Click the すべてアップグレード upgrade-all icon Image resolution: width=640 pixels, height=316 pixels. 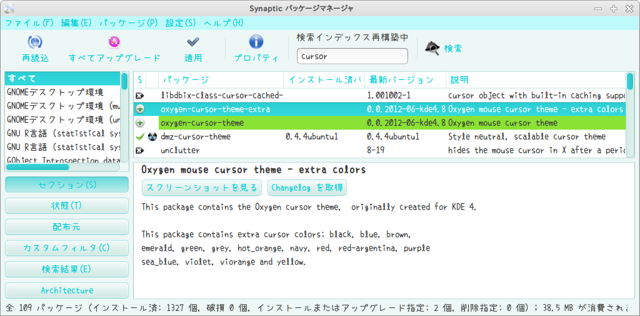[x=114, y=42]
